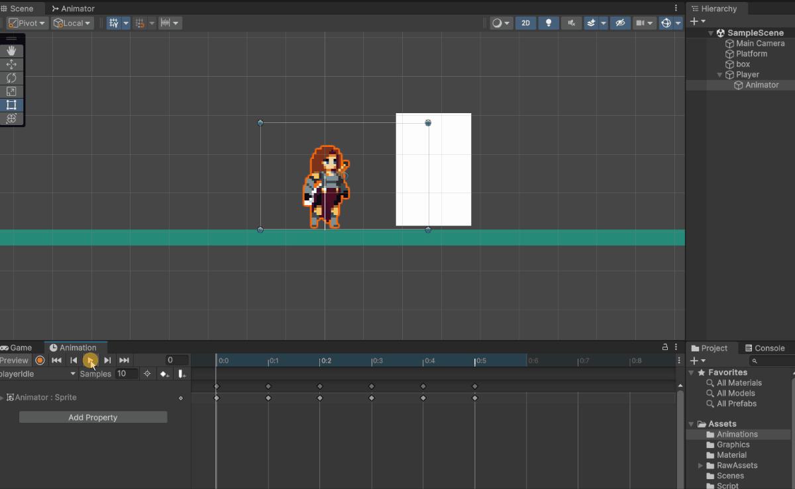Select the Rotate tool
Viewport: 795px width, 489px height.
11,77
